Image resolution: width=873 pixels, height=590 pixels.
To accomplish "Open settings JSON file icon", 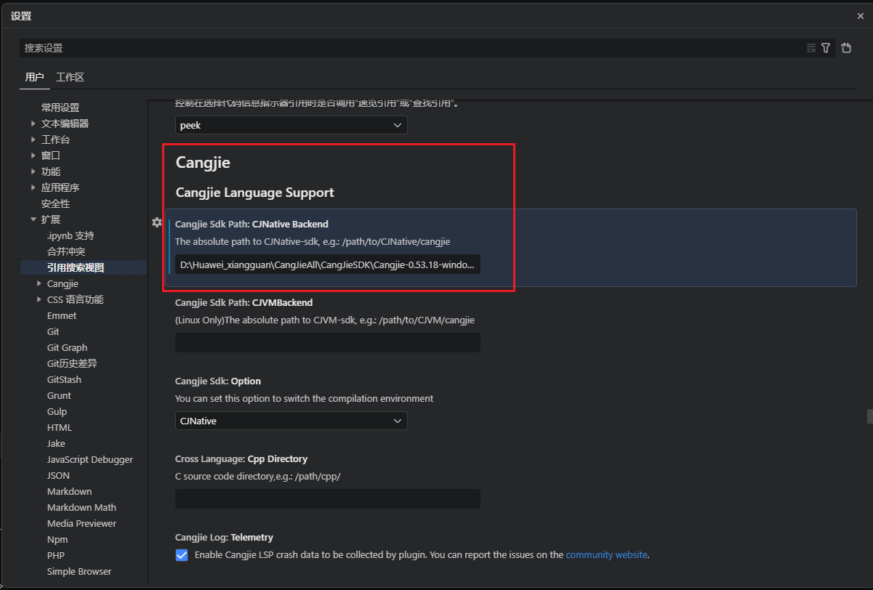I will pyautogui.click(x=846, y=48).
